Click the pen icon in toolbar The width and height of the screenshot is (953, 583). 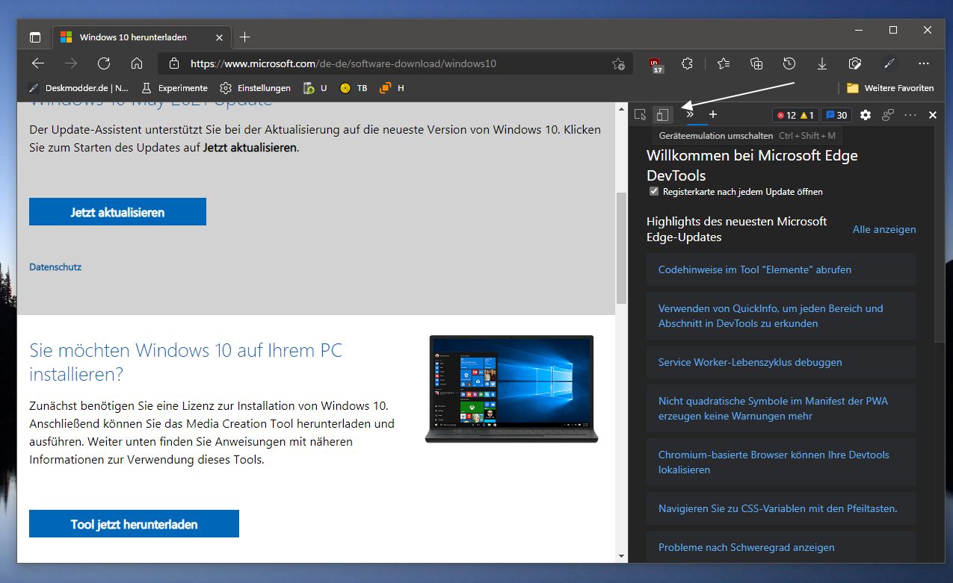pos(889,63)
